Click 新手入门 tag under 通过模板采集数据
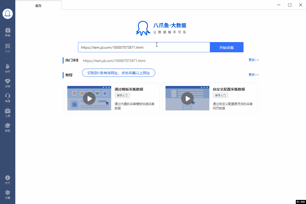Viewport: 306px width, 204px height. coord(122,95)
